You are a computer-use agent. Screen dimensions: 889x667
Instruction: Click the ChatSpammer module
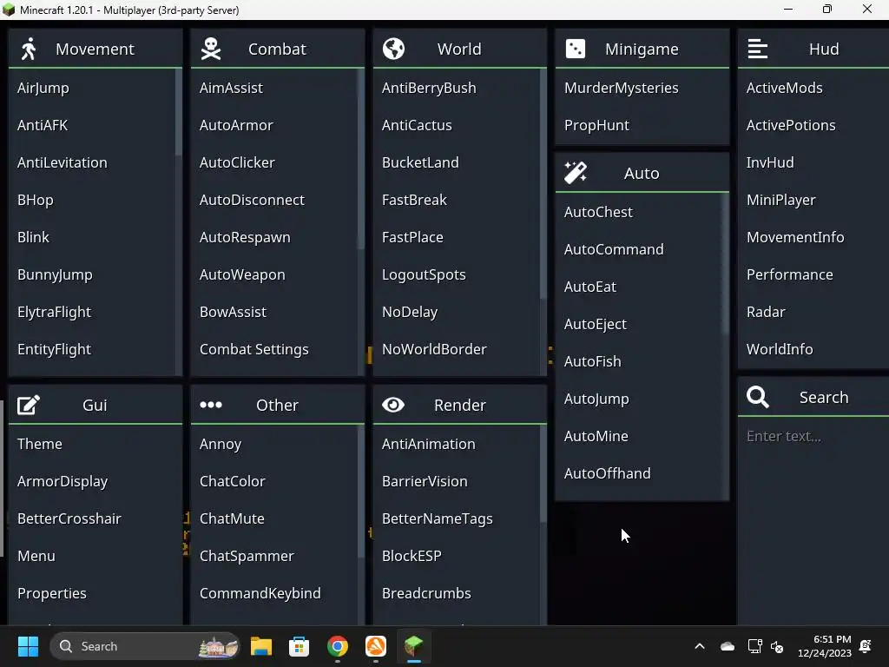click(x=274, y=556)
